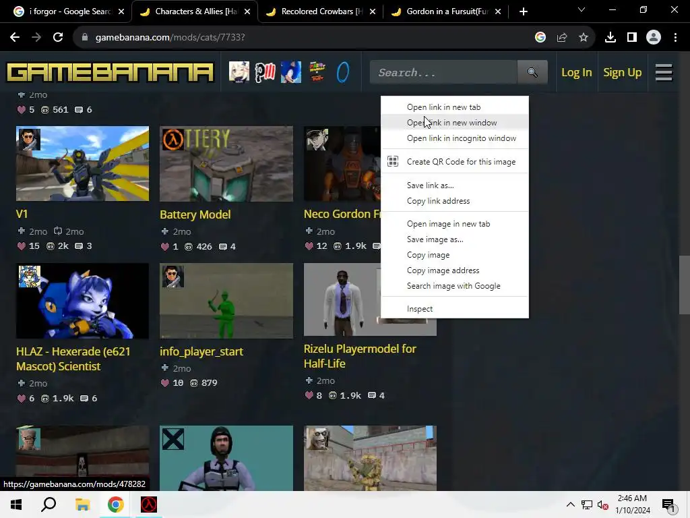Open the black-and-white character game icon
This screenshot has height=518, width=690.
point(265,71)
